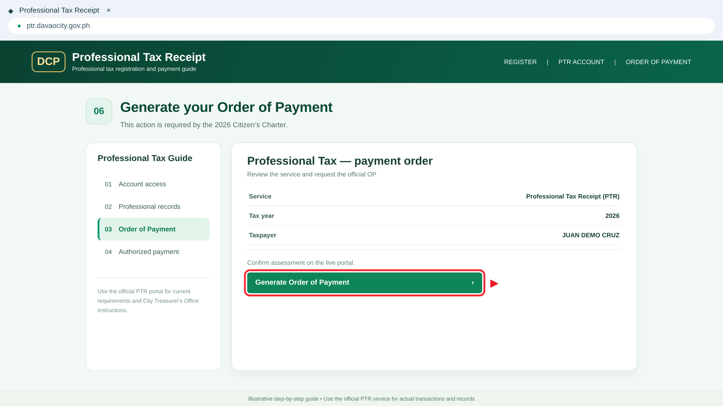Close the Professional Tax Receipt tab
The height and width of the screenshot is (406, 723).
pos(108,10)
